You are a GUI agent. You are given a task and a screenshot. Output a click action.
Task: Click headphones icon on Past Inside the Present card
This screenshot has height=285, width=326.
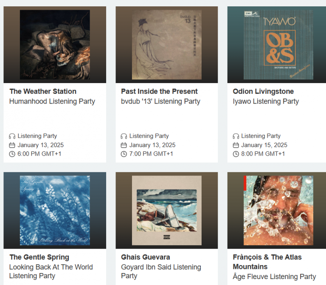124,136
